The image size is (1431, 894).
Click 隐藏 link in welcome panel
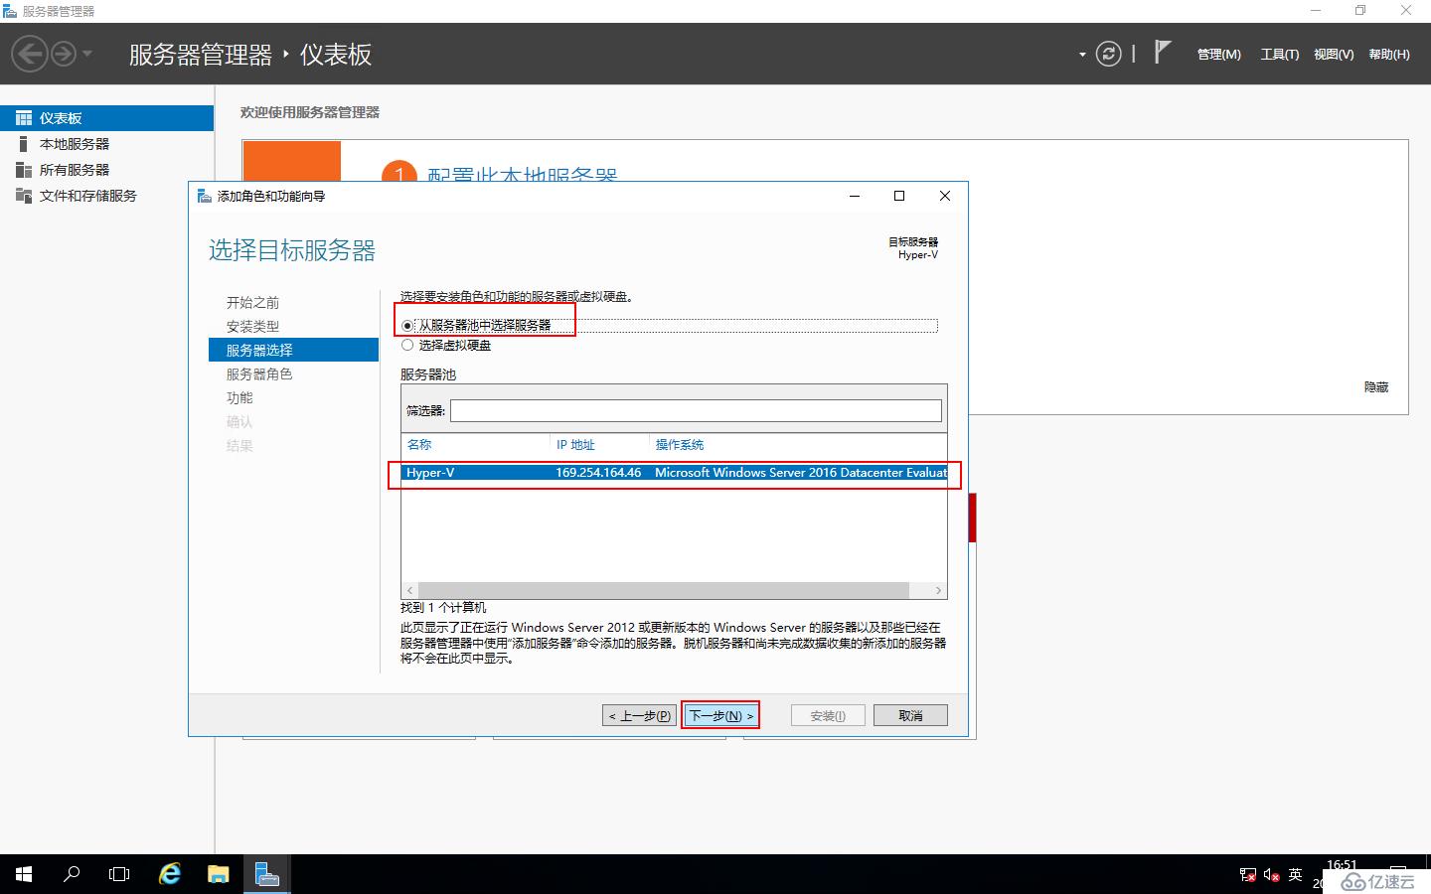pos(1376,387)
